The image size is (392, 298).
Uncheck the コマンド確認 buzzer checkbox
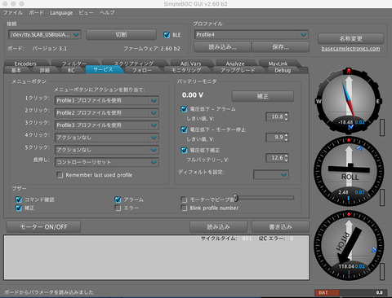point(19,199)
